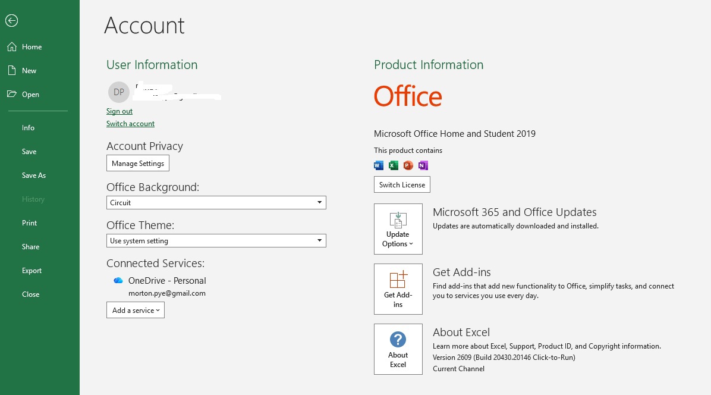This screenshot has width=711, height=395.
Task: Open Export in the sidebar
Action: click(x=32, y=271)
